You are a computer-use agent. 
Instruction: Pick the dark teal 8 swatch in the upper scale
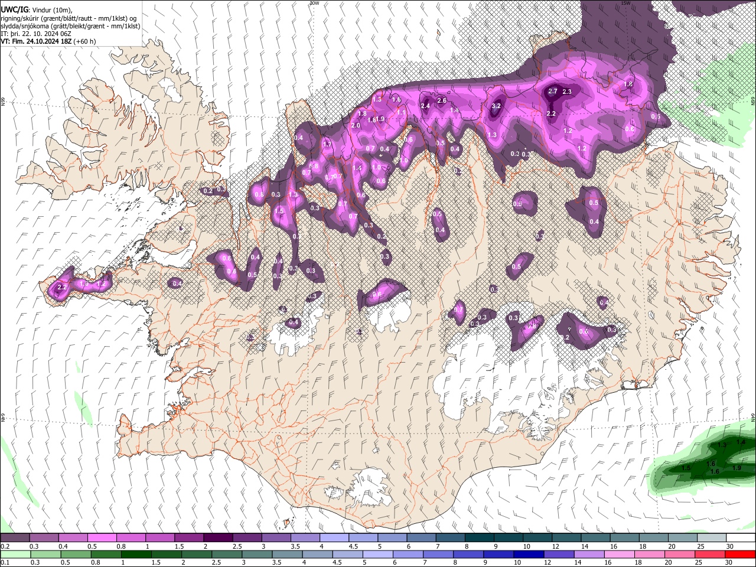point(480,538)
